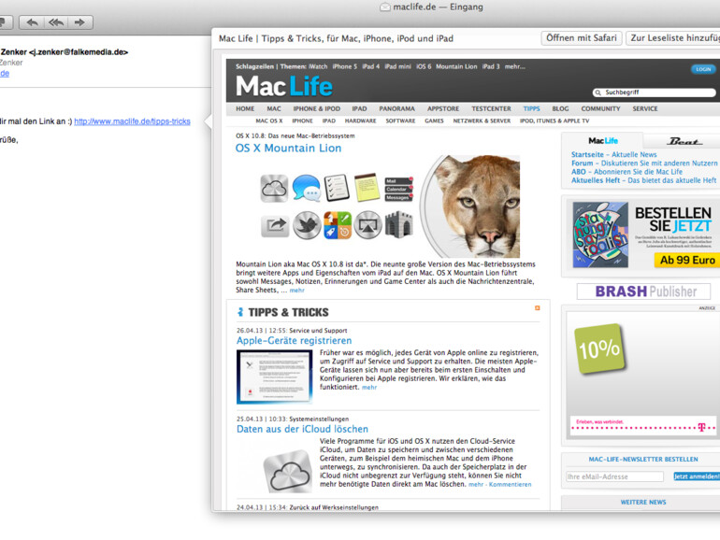Image resolution: width=720 pixels, height=540 pixels.
Task: Click the Share Sheets arrow icon
Action: [275, 226]
